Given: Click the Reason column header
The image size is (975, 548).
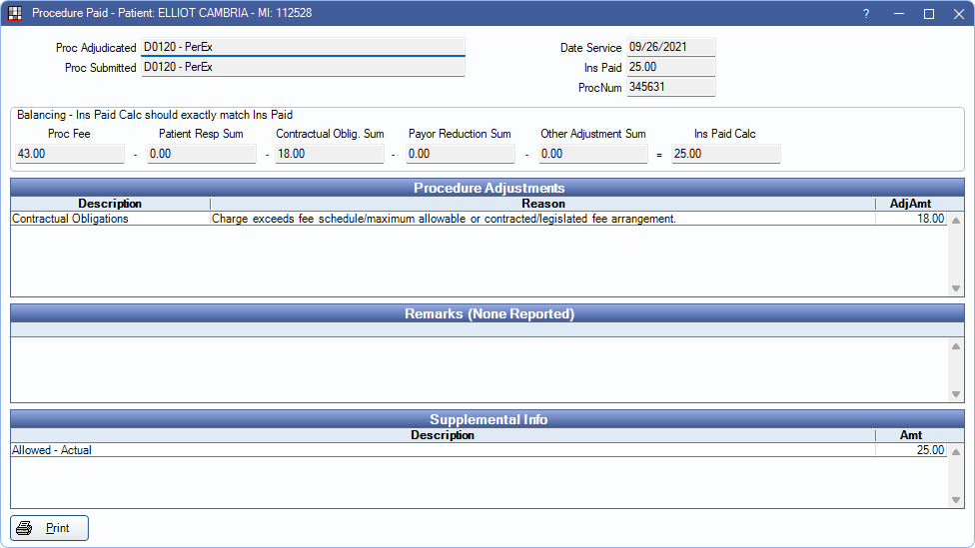Looking at the screenshot, I should tap(542, 204).
